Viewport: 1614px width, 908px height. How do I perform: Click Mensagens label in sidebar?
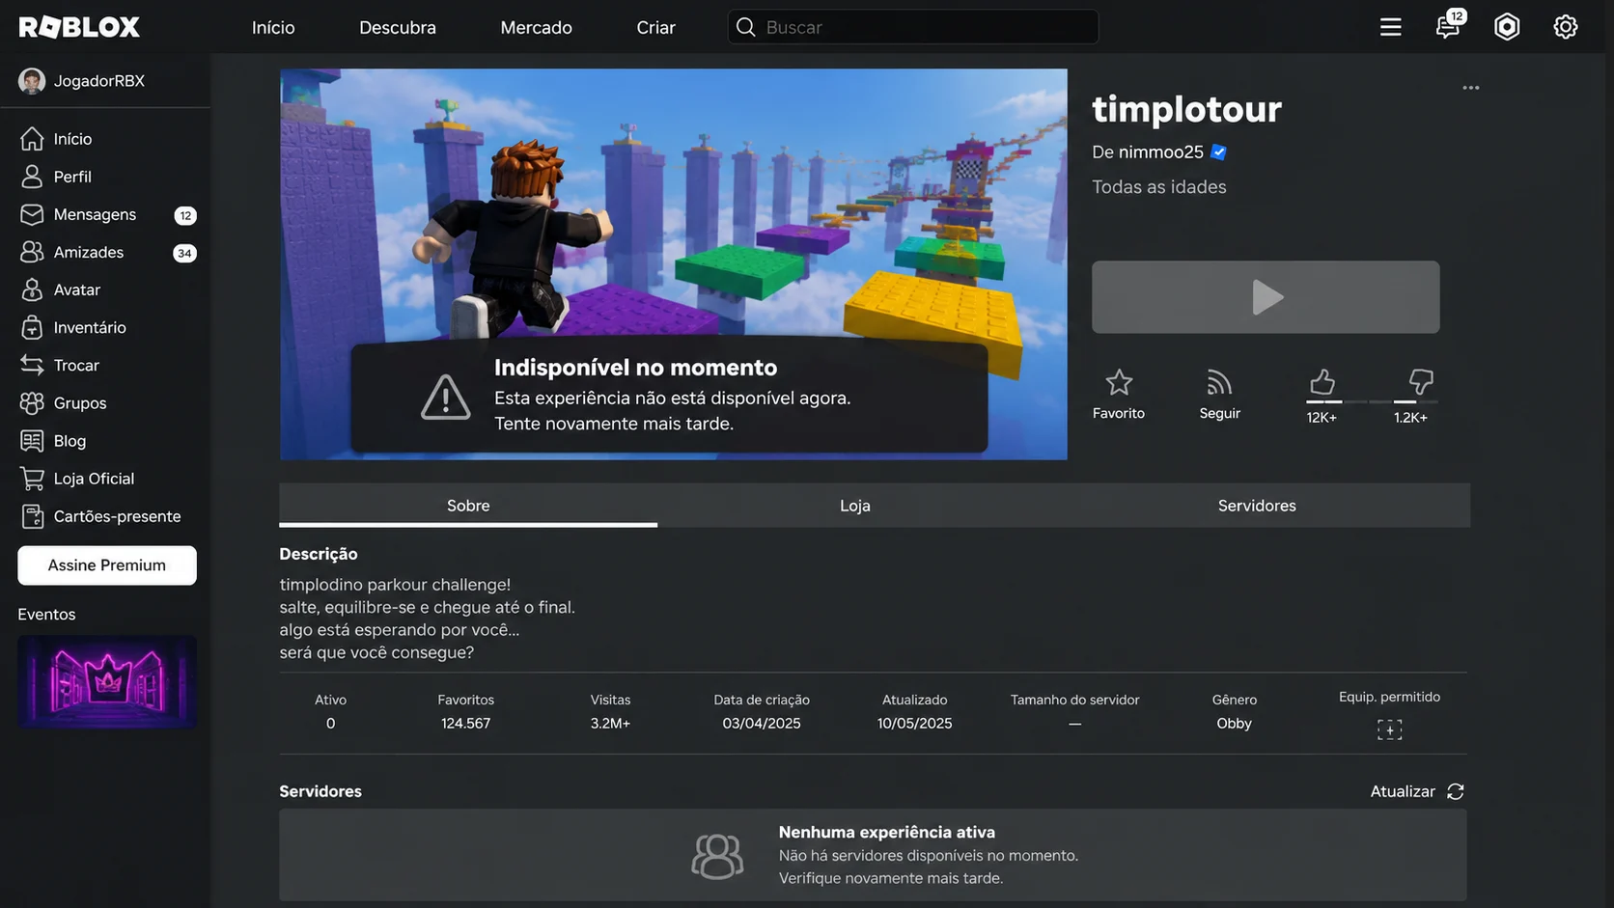pos(95,214)
